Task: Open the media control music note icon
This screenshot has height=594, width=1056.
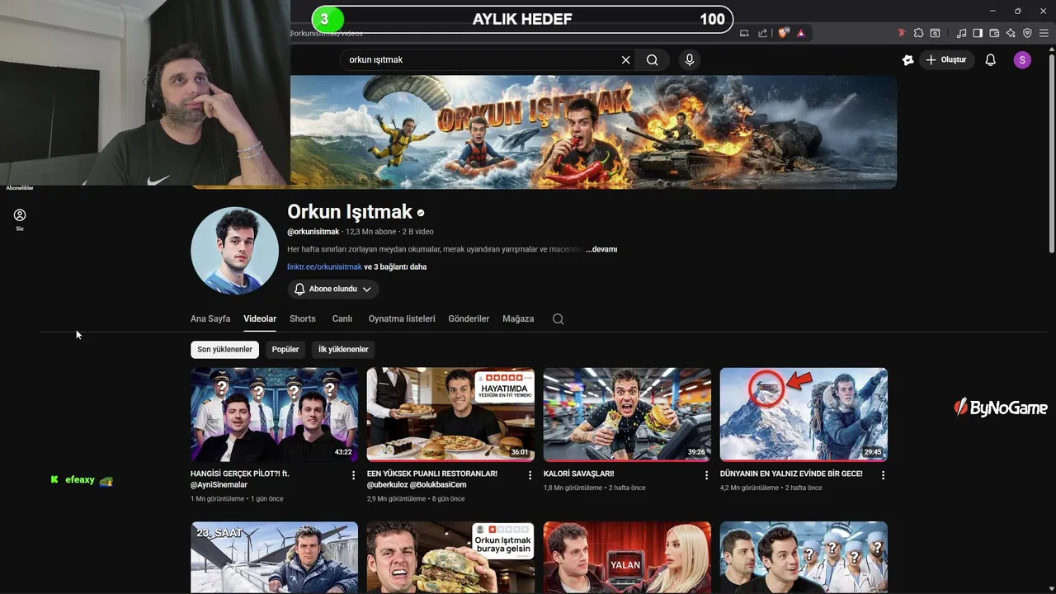Action: [961, 33]
